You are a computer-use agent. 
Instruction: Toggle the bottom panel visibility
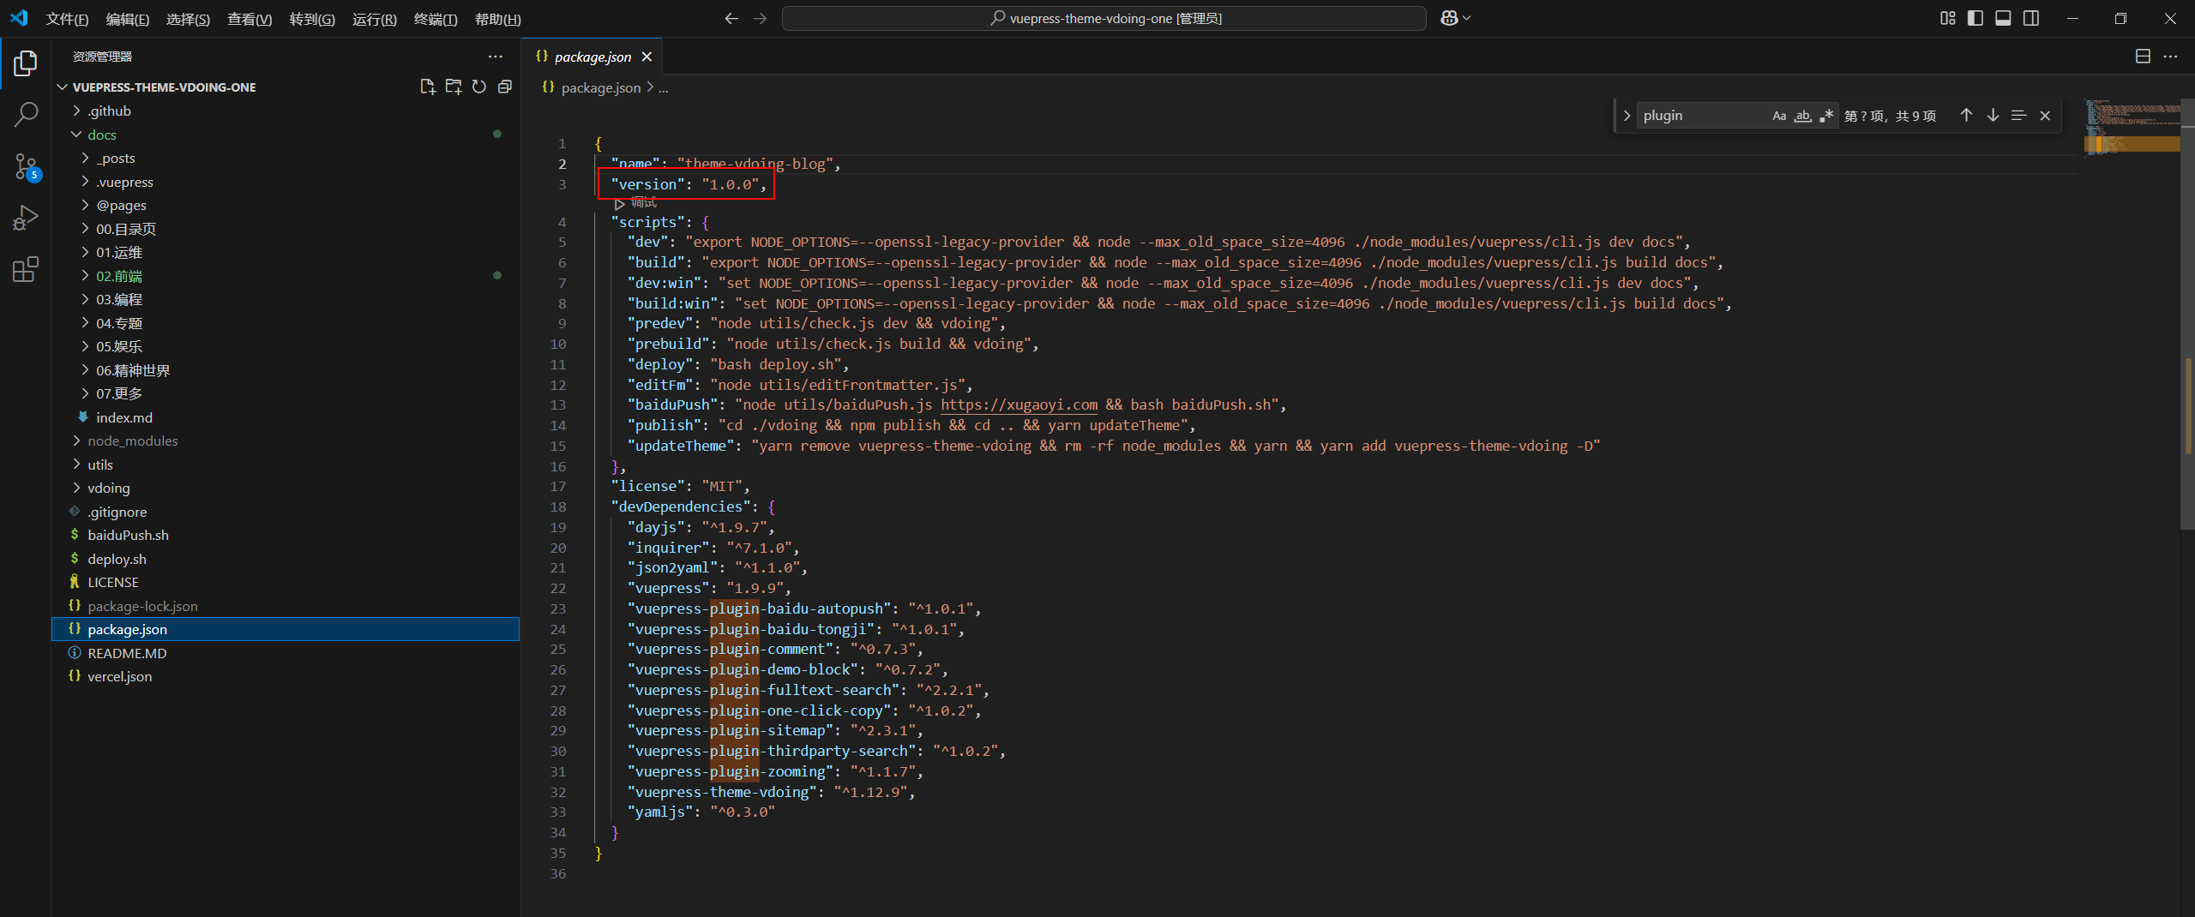pos(2004,18)
